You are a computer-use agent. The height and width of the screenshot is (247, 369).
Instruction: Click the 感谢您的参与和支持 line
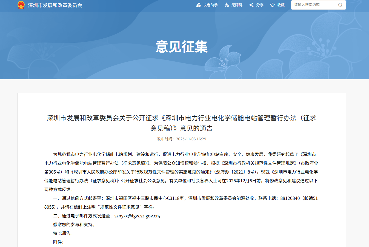(74, 225)
